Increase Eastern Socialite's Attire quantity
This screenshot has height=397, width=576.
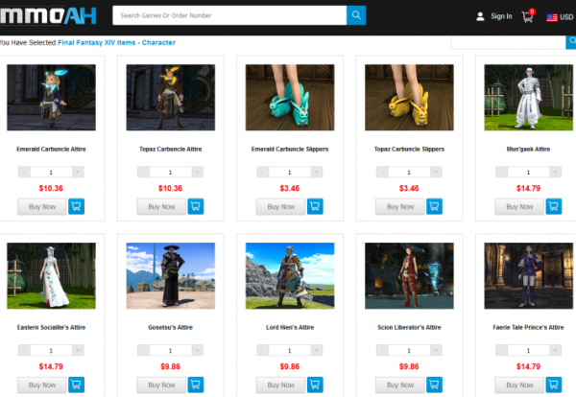point(78,350)
